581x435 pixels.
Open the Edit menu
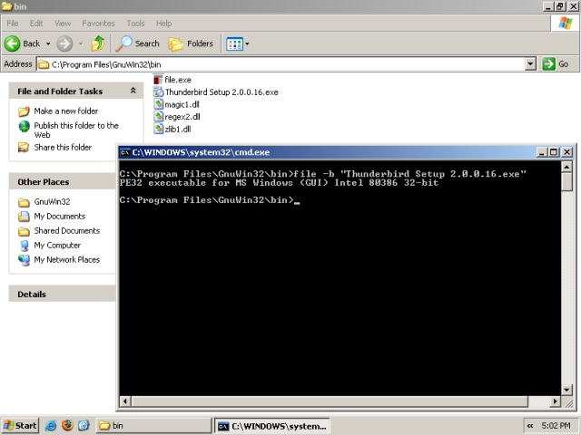point(36,24)
